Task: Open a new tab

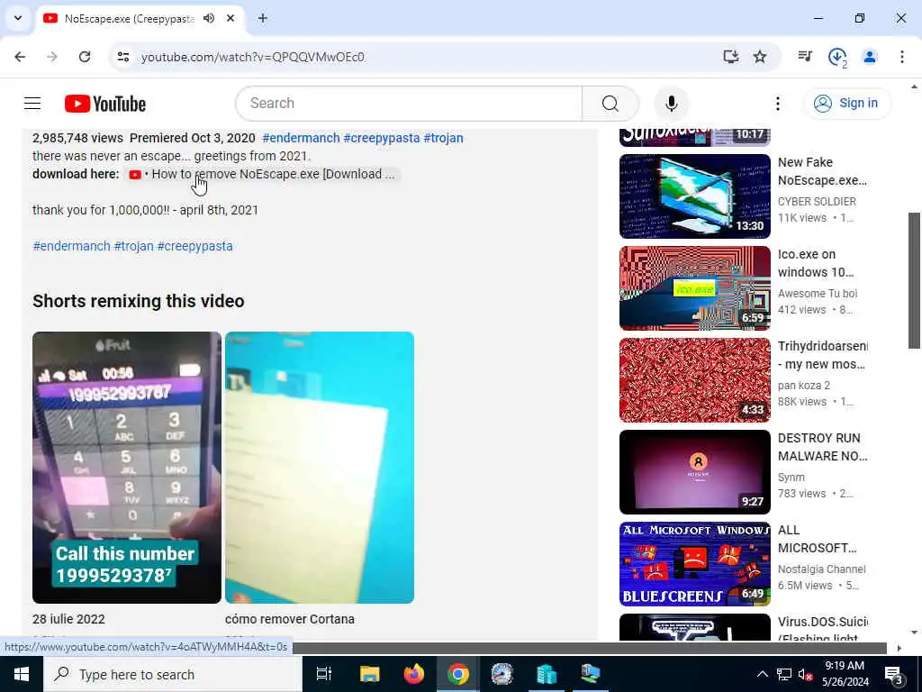Action: [x=263, y=18]
